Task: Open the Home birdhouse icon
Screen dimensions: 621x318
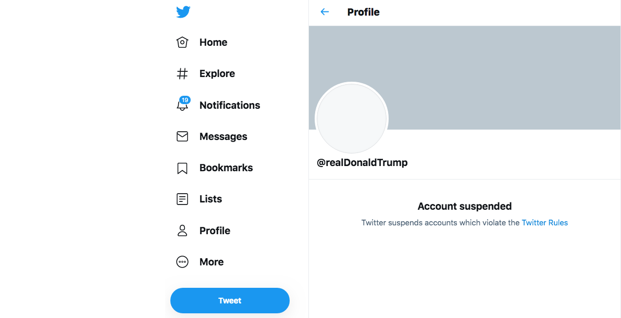Action: (182, 42)
